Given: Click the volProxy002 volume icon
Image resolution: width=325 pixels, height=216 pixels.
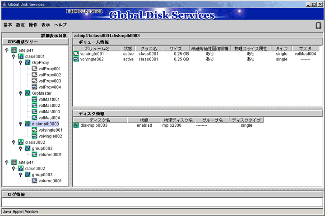Looking at the screenshot, I should pos(34,75).
